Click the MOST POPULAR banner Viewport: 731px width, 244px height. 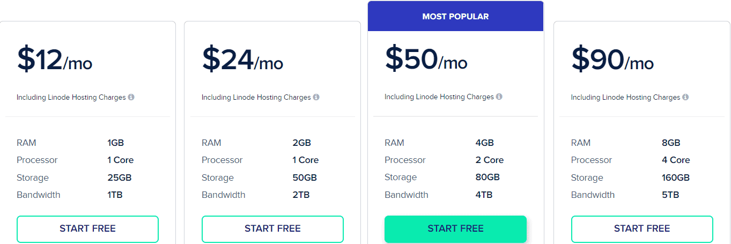455,17
